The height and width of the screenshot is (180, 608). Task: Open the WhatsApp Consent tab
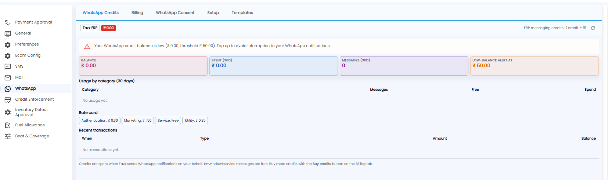tap(175, 12)
